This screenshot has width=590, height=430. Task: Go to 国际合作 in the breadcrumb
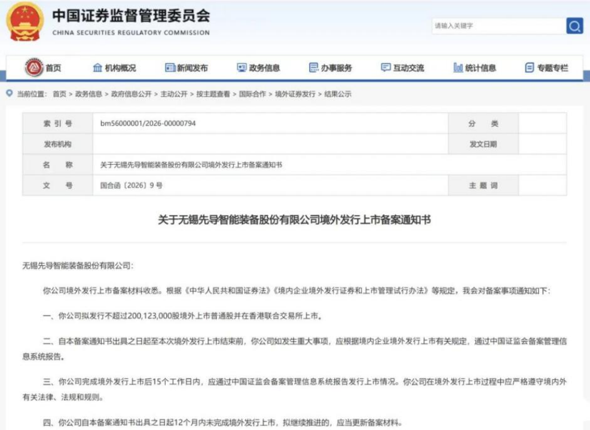click(252, 94)
